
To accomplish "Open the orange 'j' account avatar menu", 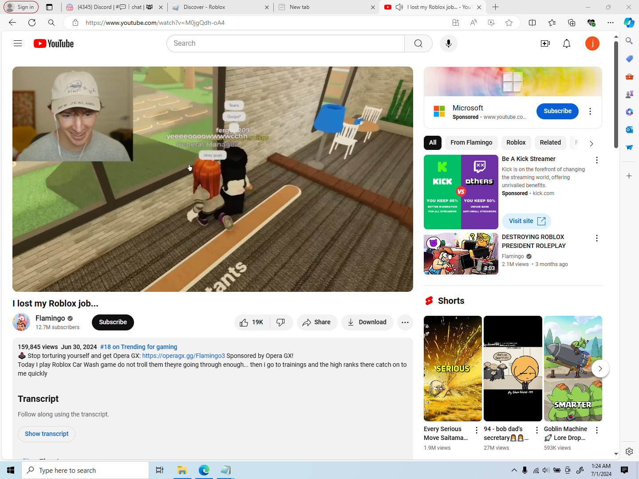I will click(592, 43).
